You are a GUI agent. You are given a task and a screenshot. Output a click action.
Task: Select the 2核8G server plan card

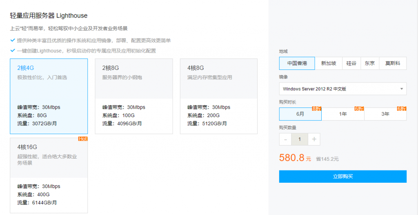[134, 96]
